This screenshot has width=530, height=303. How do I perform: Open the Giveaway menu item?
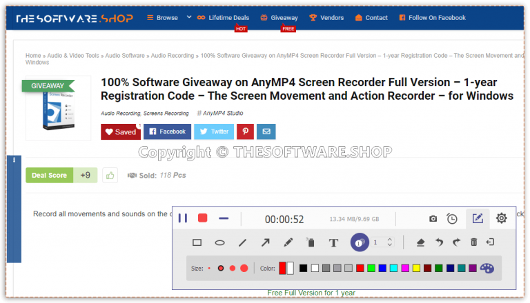click(x=279, y=17)
